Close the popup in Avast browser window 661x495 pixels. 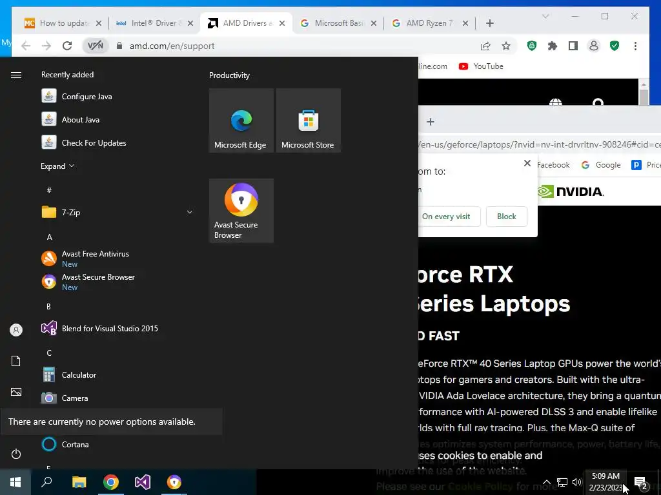tap(527, 163)
